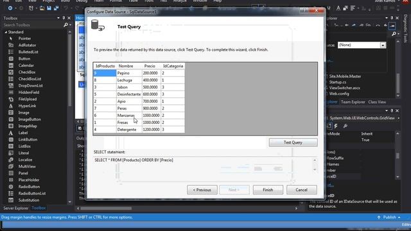This screenshot has width=411, height=231.
Task: Open the Toolbox window position dropdown arrow
Action: [58, 18]
